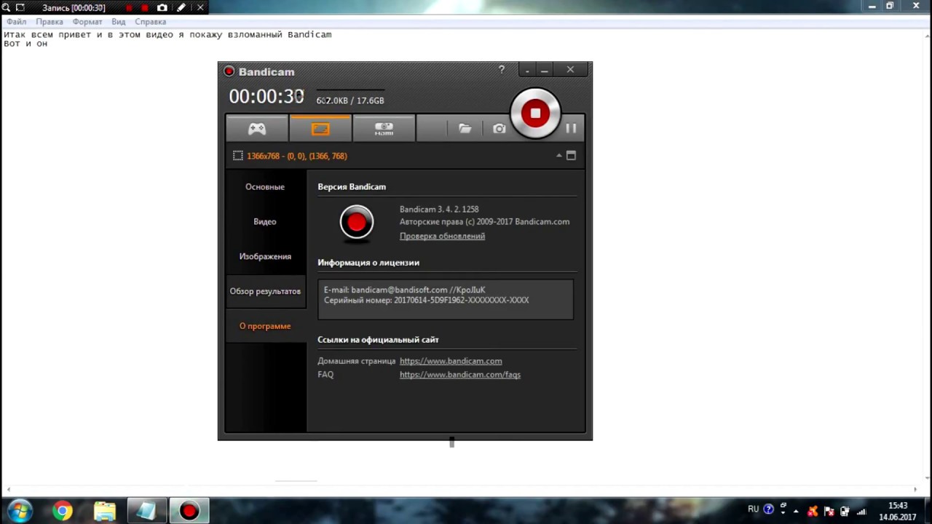Minimize Bandicam window
932x524 pixels.
(544, 70)
